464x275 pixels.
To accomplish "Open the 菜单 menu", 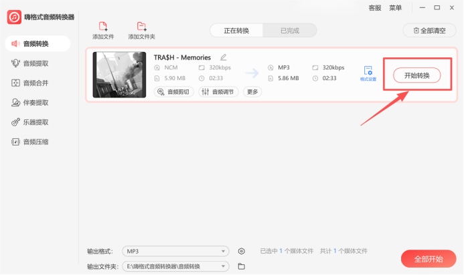I will point(395,8).
